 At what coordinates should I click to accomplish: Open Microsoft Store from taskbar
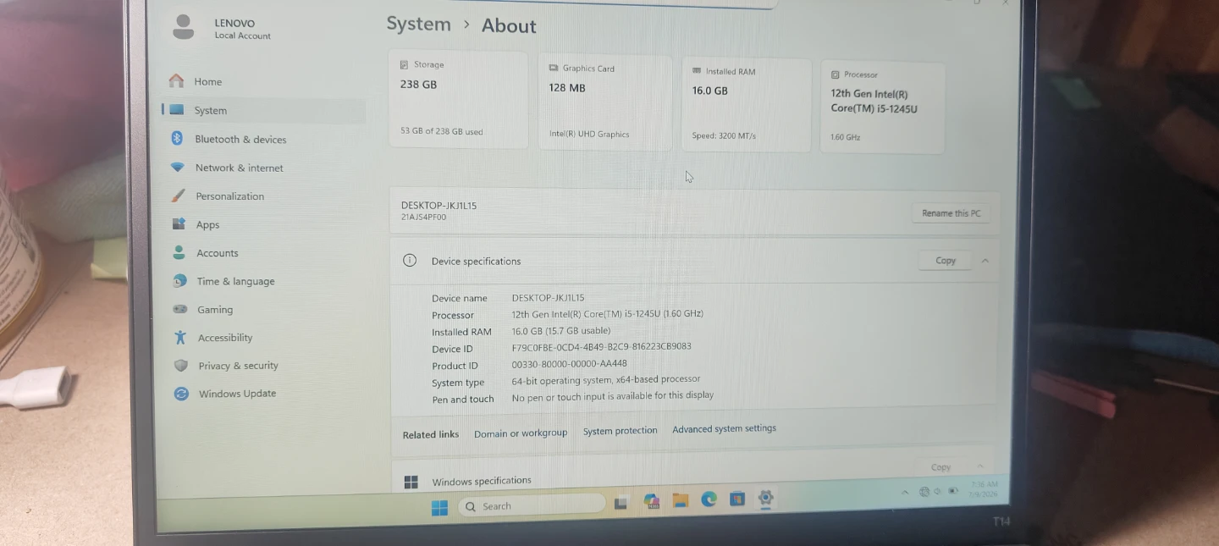click(x=737, y=499)
